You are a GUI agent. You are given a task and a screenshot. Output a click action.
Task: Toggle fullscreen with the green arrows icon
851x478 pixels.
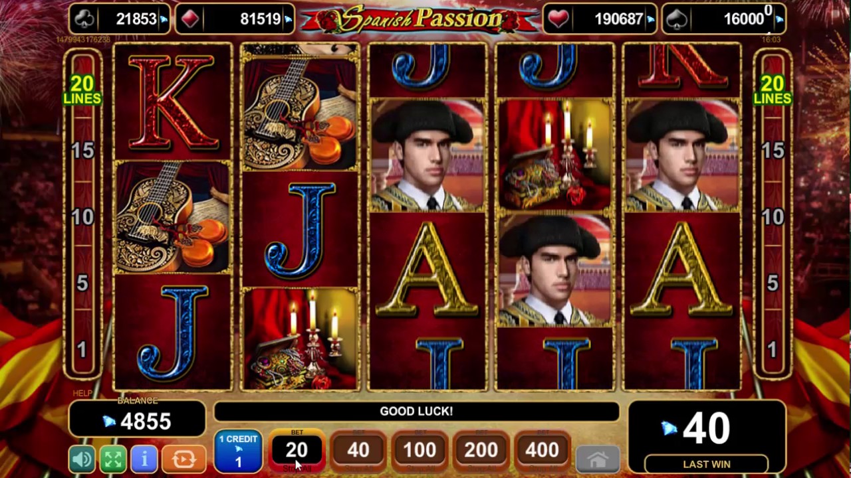coord(113,459)
